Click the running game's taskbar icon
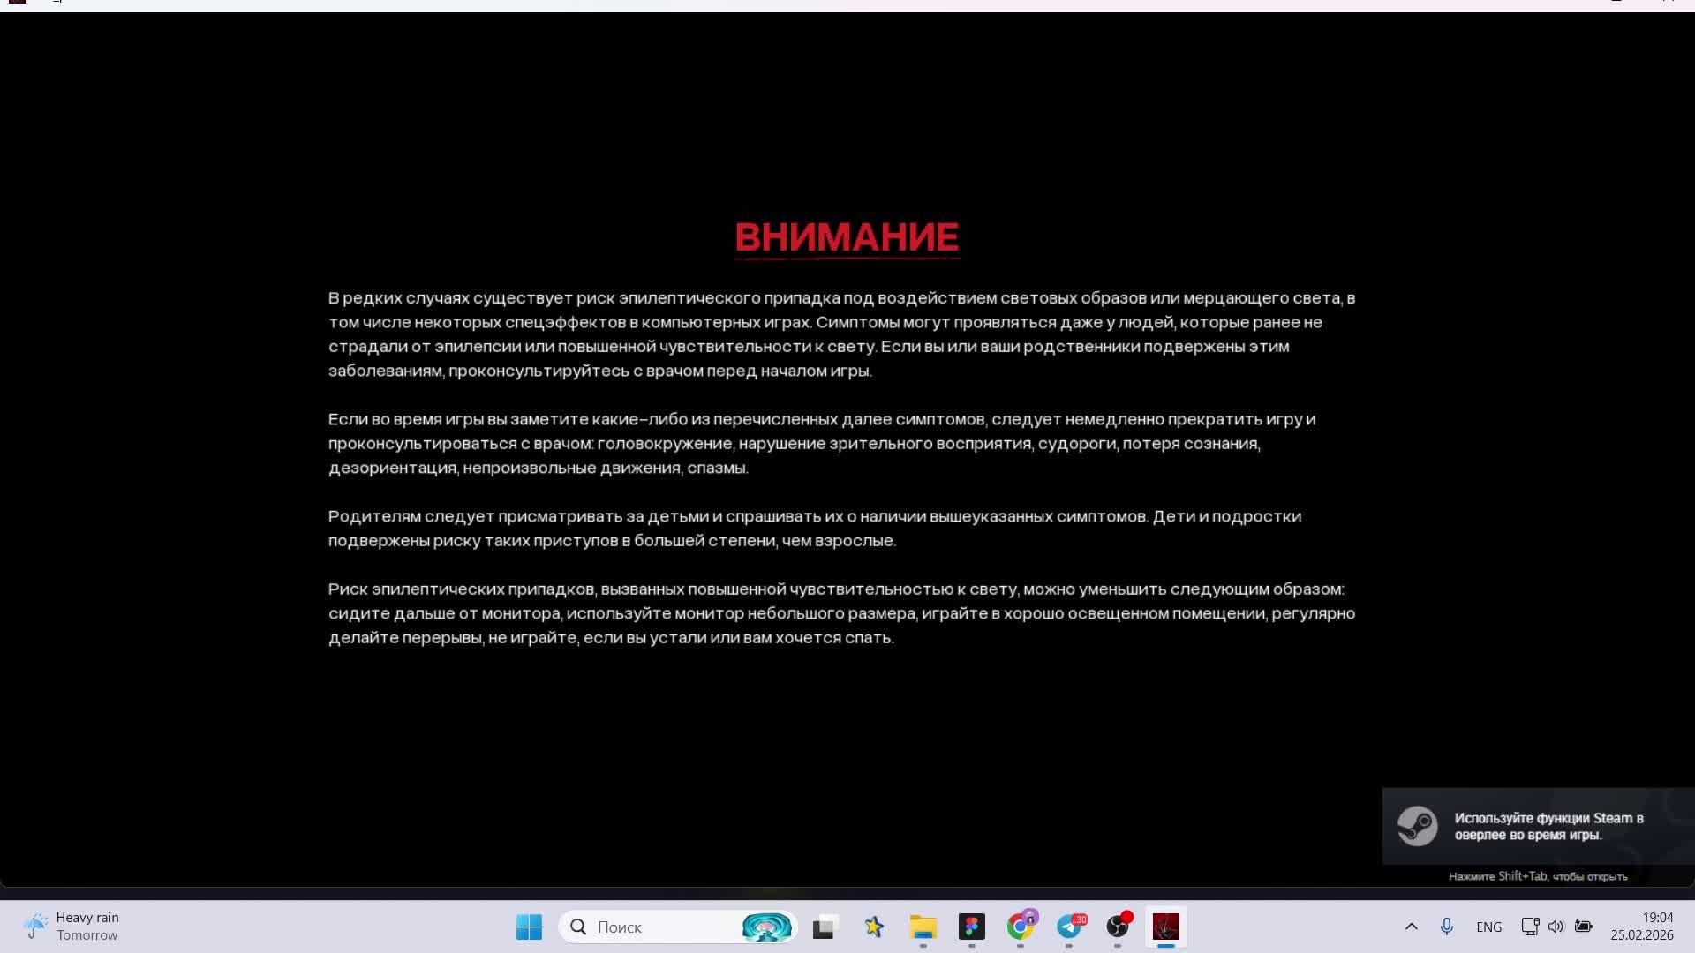Viewport: 1695px width, 953px height. point(1166,927)
